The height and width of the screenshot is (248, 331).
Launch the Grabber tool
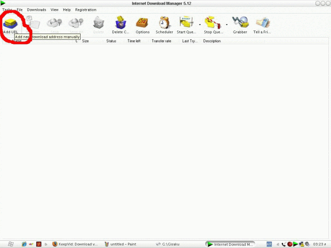point(240,23)
